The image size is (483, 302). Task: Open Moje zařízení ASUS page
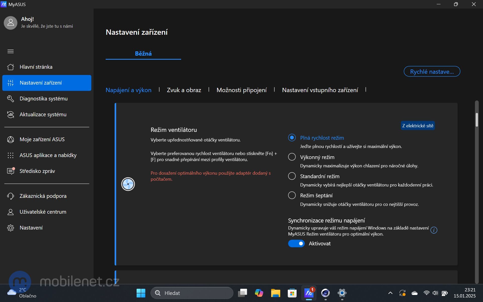point(42,139)
